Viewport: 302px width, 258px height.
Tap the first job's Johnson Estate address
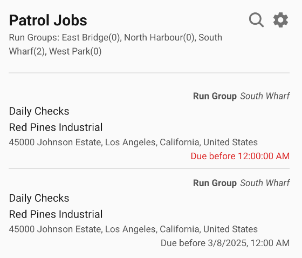(x=133, y=142)
